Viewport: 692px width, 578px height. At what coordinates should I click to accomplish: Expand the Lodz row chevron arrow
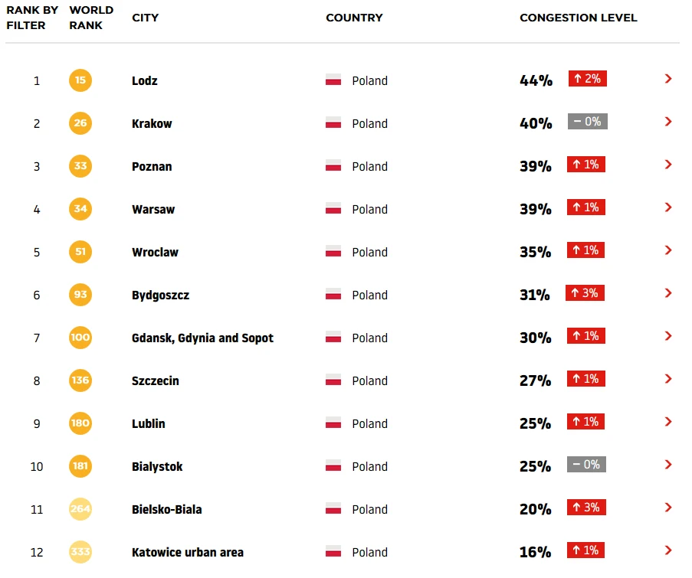point(668,79)
